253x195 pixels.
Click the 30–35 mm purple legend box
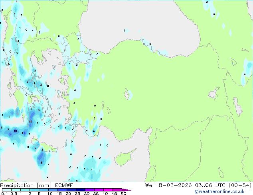pos(90,190)
